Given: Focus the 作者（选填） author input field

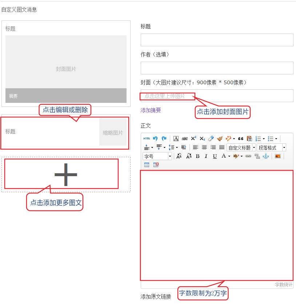Looking at the screenshot, I should [217, 68].
